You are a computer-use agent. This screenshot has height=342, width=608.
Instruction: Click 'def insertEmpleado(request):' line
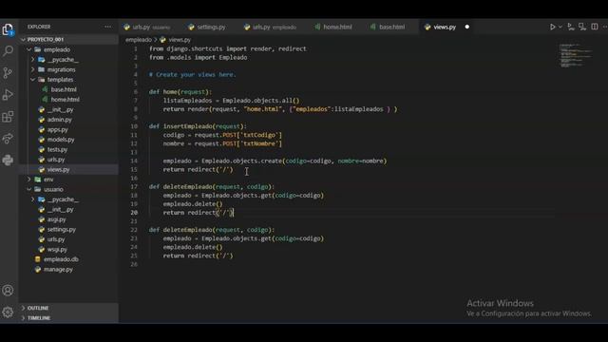198,126
